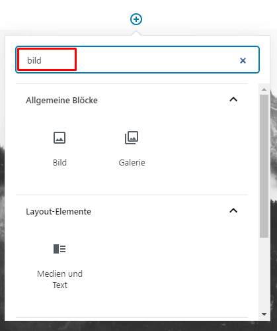Click the blue add block plus icon

pos(136,19)
